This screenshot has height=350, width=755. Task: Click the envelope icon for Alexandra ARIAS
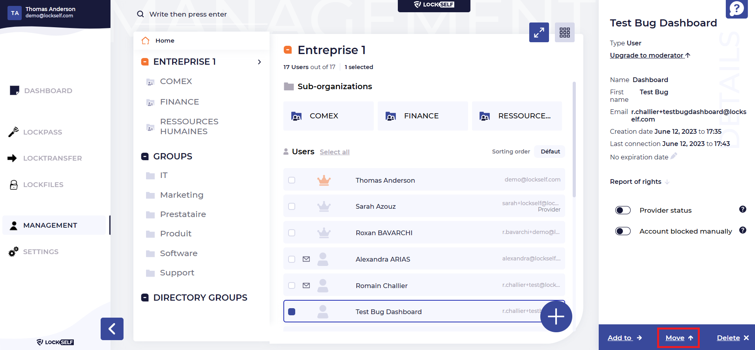306,259
